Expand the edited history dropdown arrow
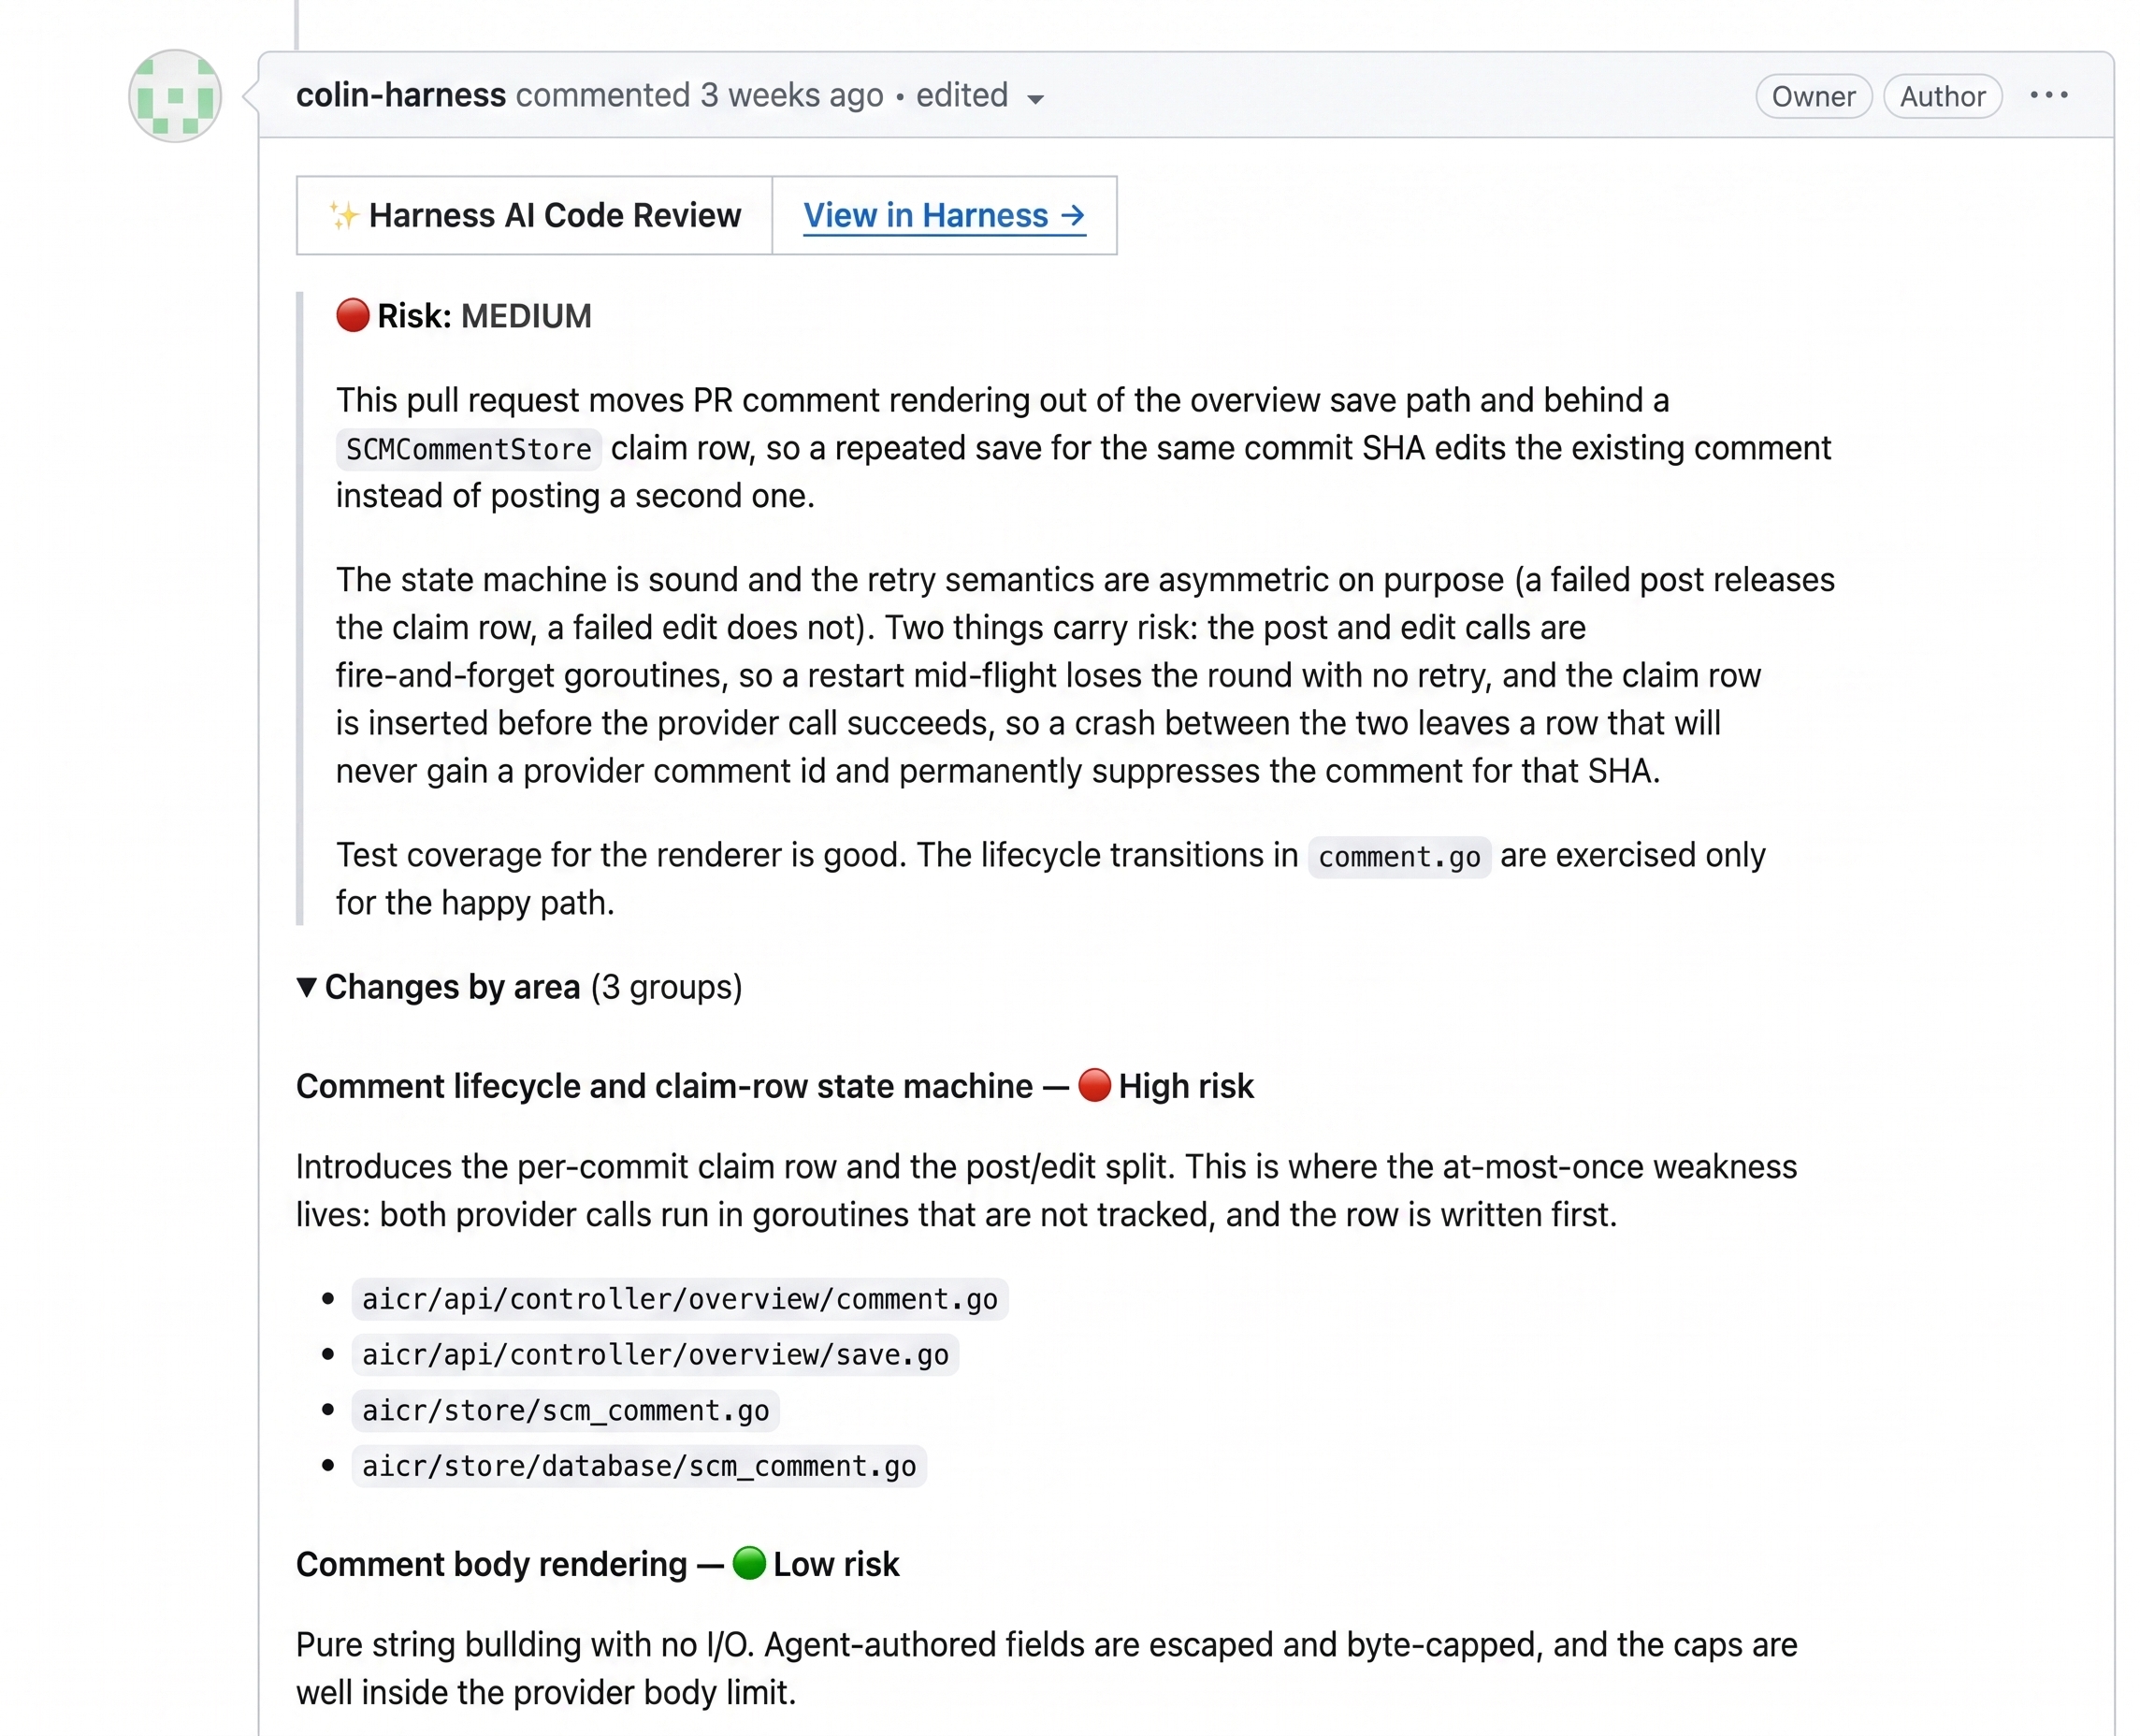Screen dimensions: 2140x1736 [x=1035, y=98]
